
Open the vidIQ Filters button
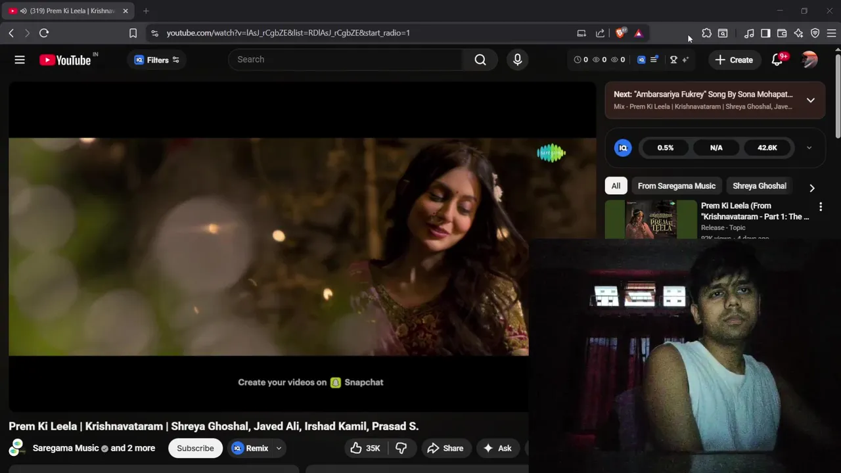pyautogui.click(x=156, y=60)
